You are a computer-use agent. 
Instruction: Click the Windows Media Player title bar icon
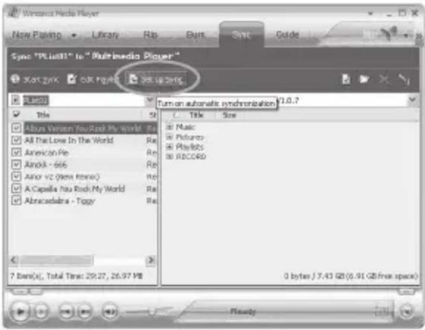pyautogui.click(x=14, y=13)
